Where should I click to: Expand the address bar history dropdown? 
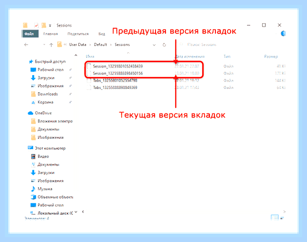154,45
